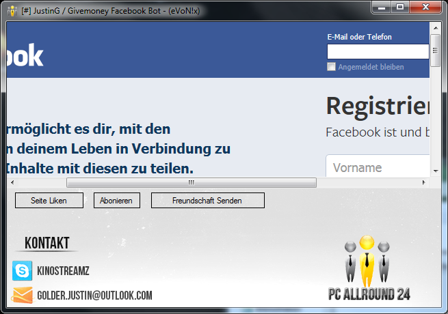
Task: Click the 'Facebook ist und' text
Action: [x=373, y=132]
